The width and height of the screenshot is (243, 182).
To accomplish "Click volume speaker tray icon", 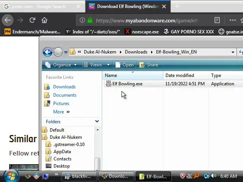I will pos(213,176).
